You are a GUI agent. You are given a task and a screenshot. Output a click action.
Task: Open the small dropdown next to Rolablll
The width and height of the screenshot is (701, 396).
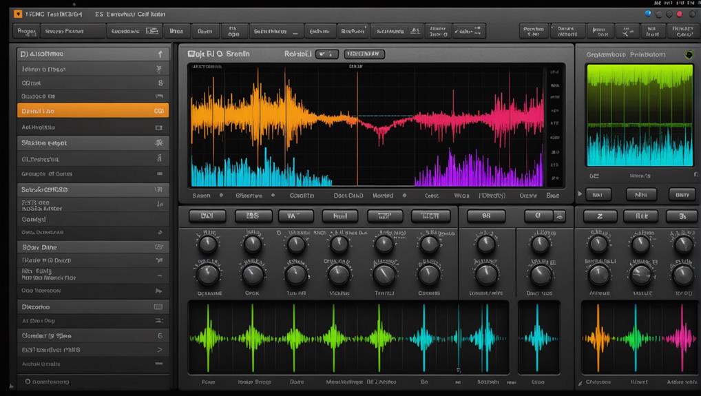[326, 54]
